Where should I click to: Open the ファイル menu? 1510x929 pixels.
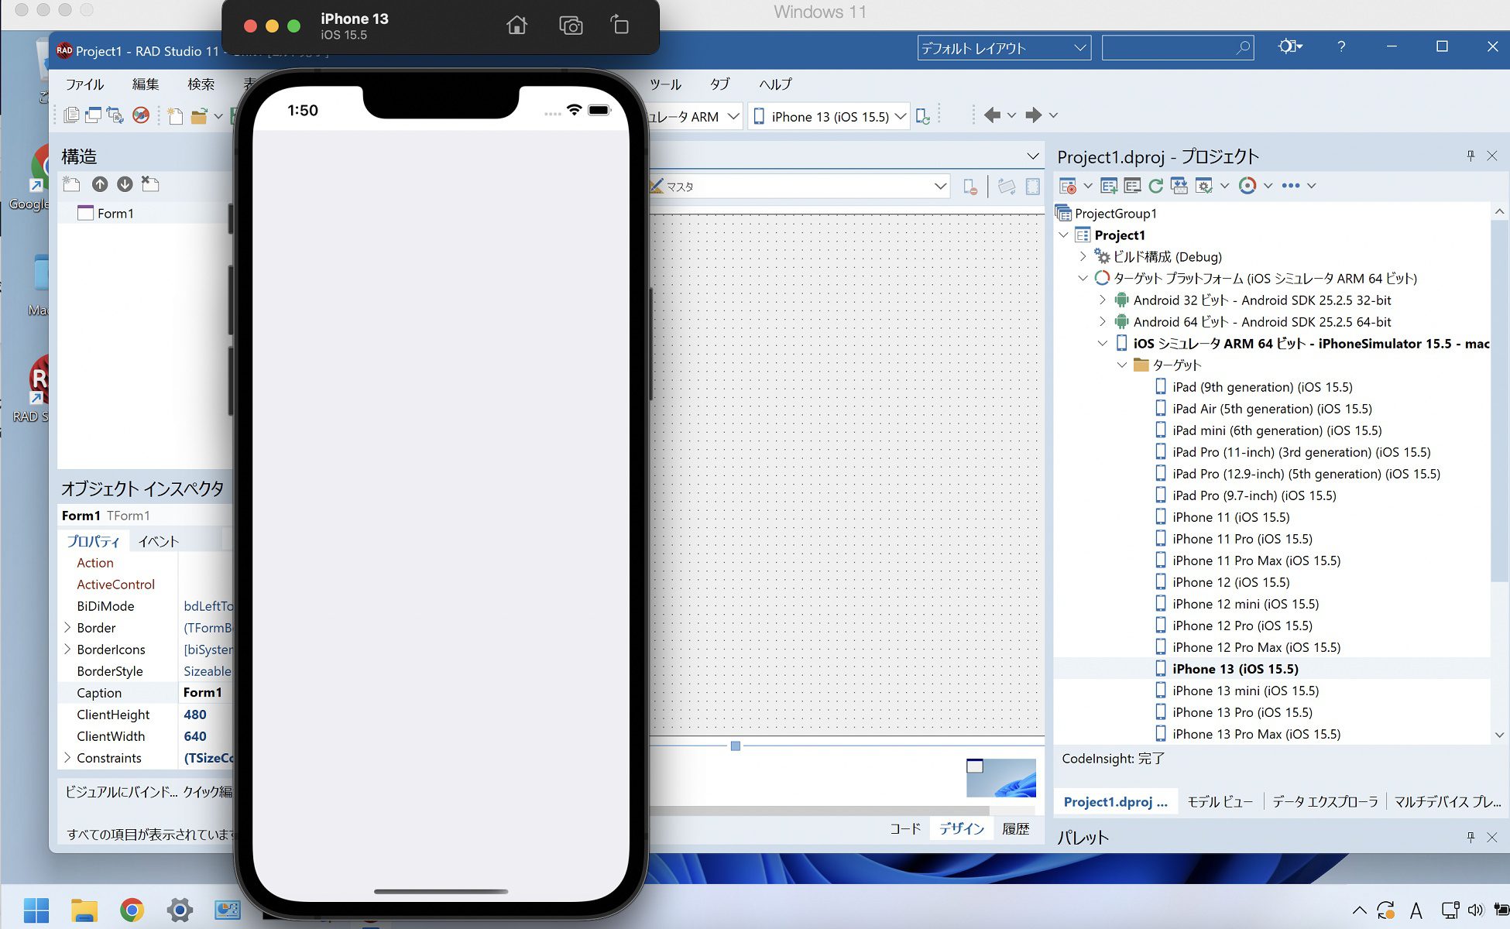[84, 84]
